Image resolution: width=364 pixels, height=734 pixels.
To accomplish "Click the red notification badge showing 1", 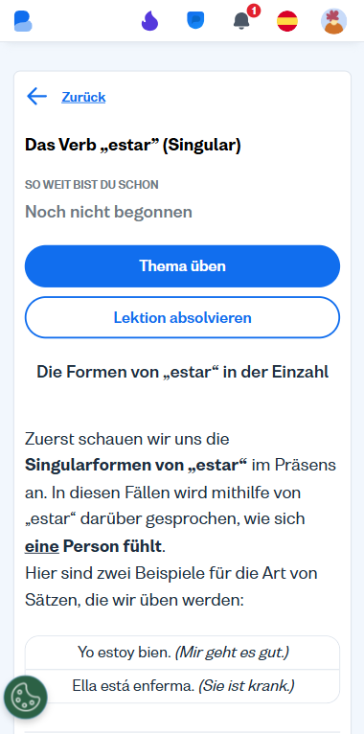I will [x=254, y=11].
